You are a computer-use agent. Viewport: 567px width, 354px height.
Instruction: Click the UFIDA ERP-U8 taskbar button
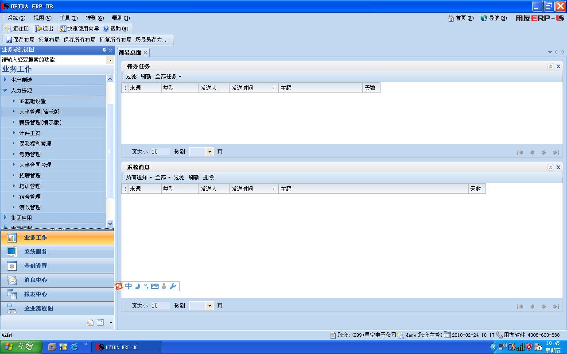[x=127, y=347]
